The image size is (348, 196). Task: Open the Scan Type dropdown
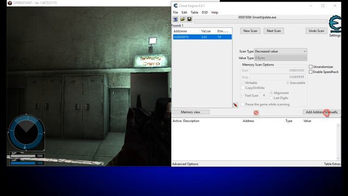[x=281, y=51]
